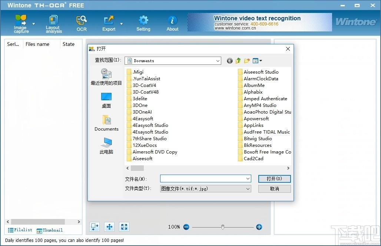Select the .YunTaiAssist folder
Image resolution: width=381 pixels, height=246 pixels.
143,78
